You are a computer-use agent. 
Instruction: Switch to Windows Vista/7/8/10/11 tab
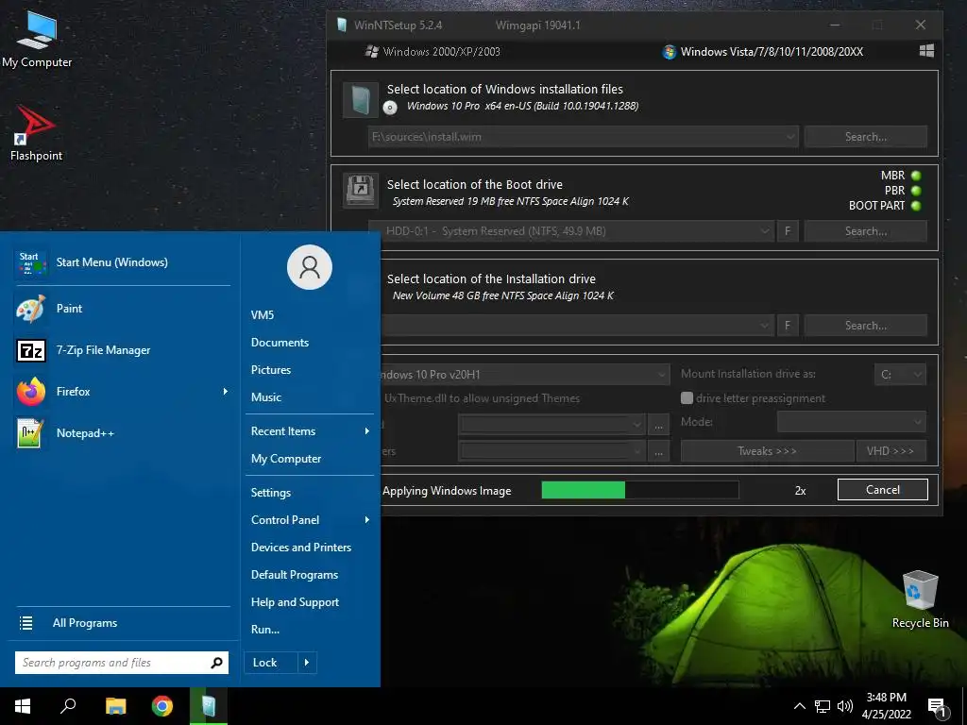click(762, 52)
